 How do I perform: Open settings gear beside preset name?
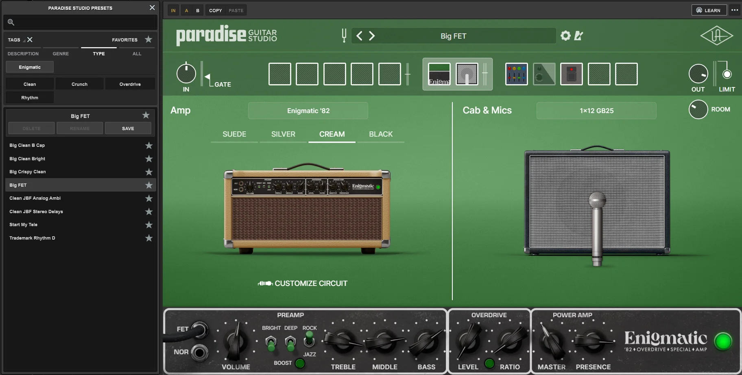pyautogui.click(x=565, y=36)
